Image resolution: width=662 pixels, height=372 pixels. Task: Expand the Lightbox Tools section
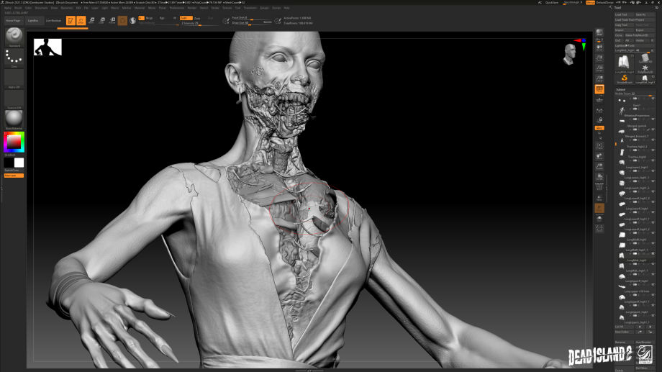(x=626, y=45)
